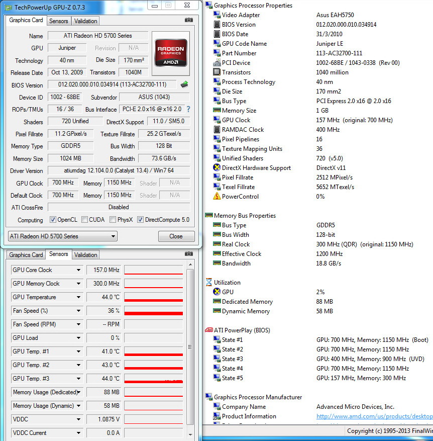Click the Memory Bus Properties header icon

209,215
